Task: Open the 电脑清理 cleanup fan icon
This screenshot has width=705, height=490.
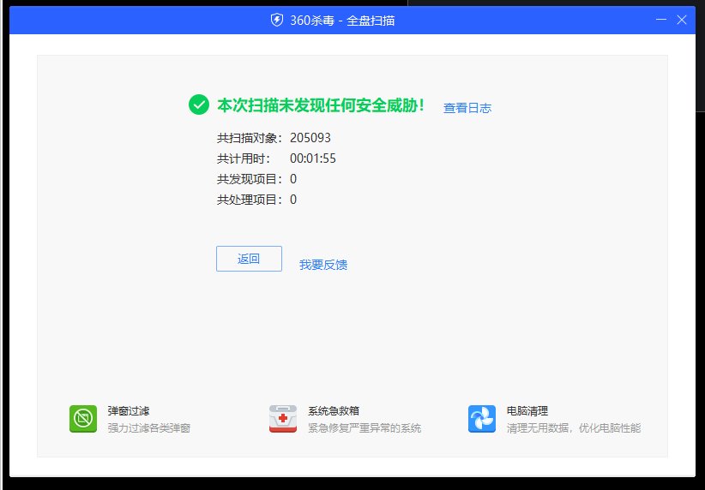Action: (482, 419)
